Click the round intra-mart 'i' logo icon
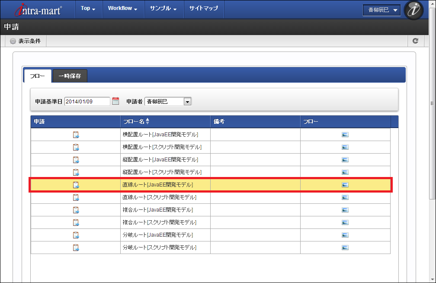The height and width of the screenshot is (283, 436). (x=413, y=11)
